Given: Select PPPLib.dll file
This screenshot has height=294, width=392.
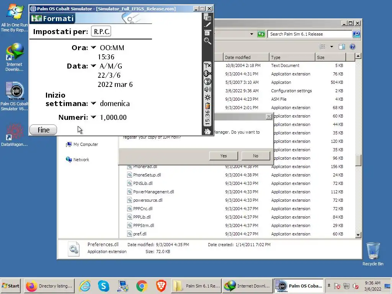Looking at the screenshot, I should point(139,217).
